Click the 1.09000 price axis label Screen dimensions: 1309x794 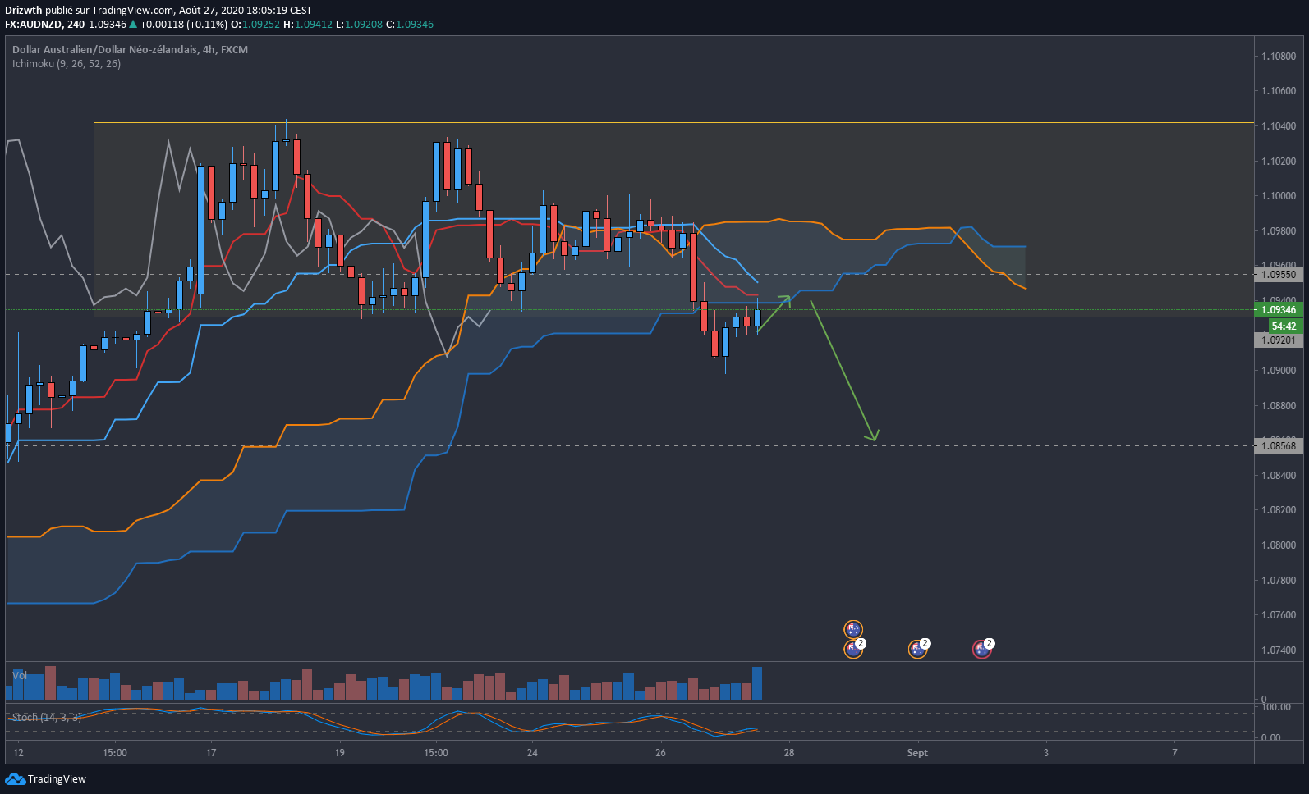pyautogui.click(x=1279, y=371)
